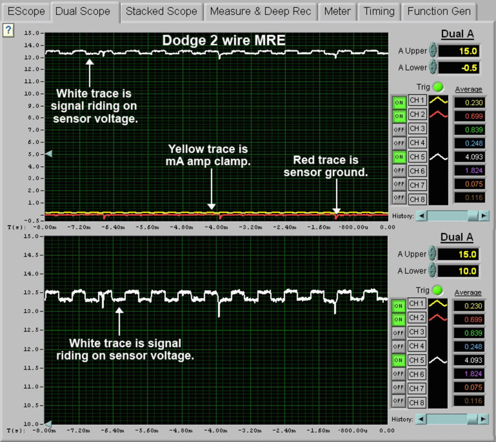
Task: Click the CH 3 label button, bottom scope
Action: 417,332
